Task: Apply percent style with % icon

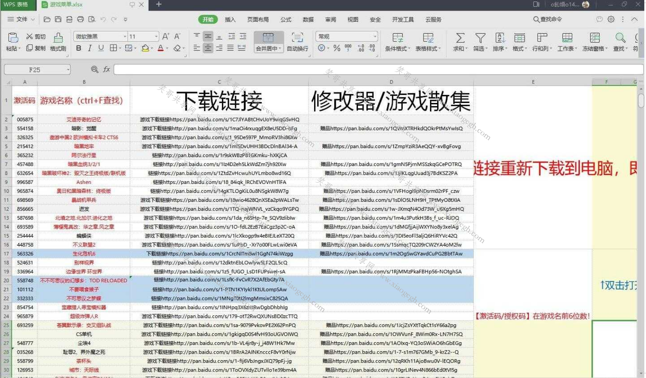Action: pos(337,48)
